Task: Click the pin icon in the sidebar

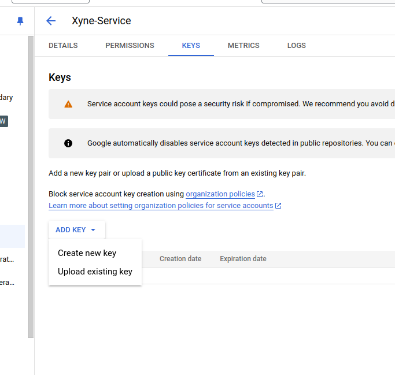Action: pyautogui.click(x=20, y=21)
